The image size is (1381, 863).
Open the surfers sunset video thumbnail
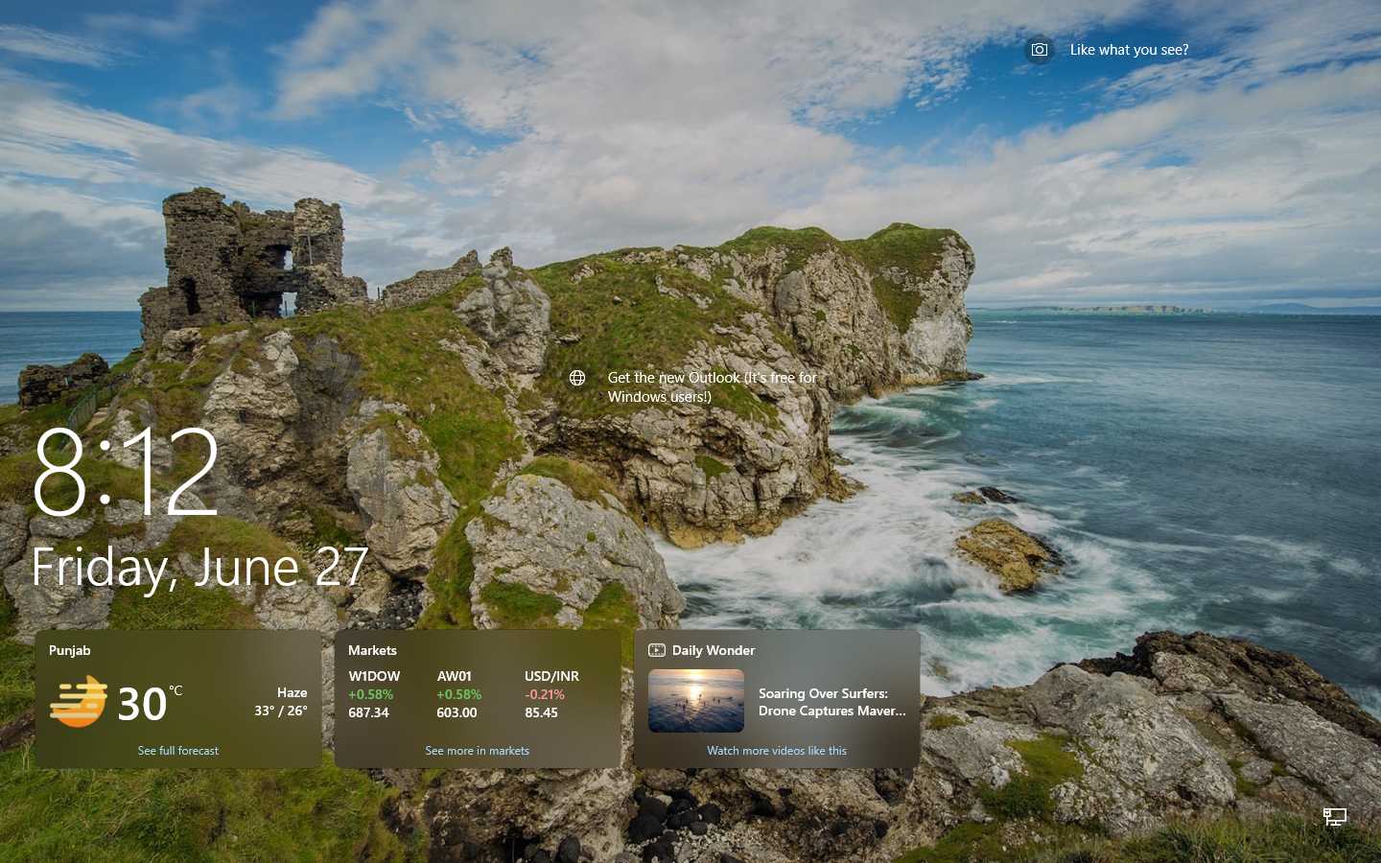[696, 701]
